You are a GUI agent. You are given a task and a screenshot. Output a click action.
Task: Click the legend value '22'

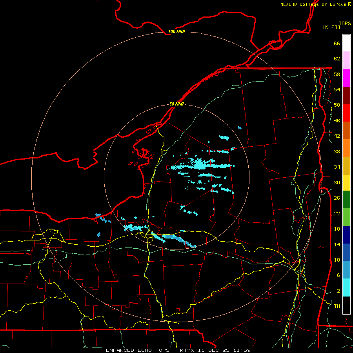coord(337,213)
